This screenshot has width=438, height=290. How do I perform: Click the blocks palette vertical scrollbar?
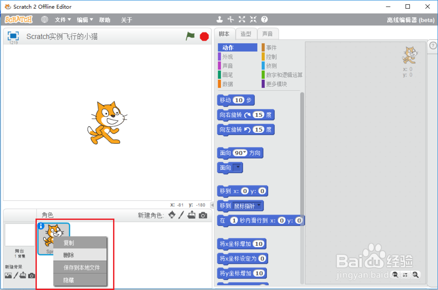[302, 188]
